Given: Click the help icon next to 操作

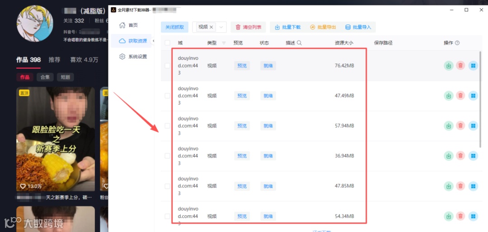Looking at the screenshot, I should [457, 43].
